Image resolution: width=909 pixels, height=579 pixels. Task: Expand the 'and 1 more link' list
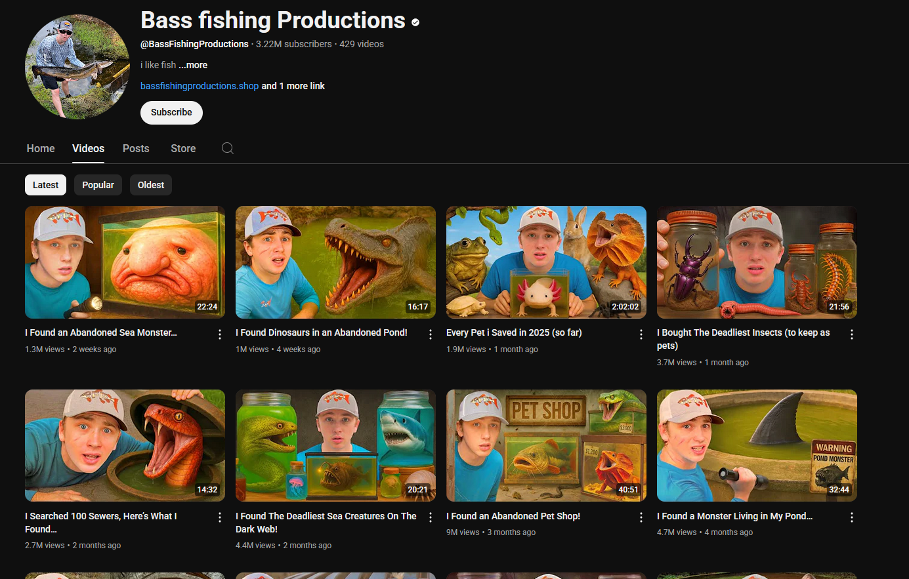coord(293,86)
